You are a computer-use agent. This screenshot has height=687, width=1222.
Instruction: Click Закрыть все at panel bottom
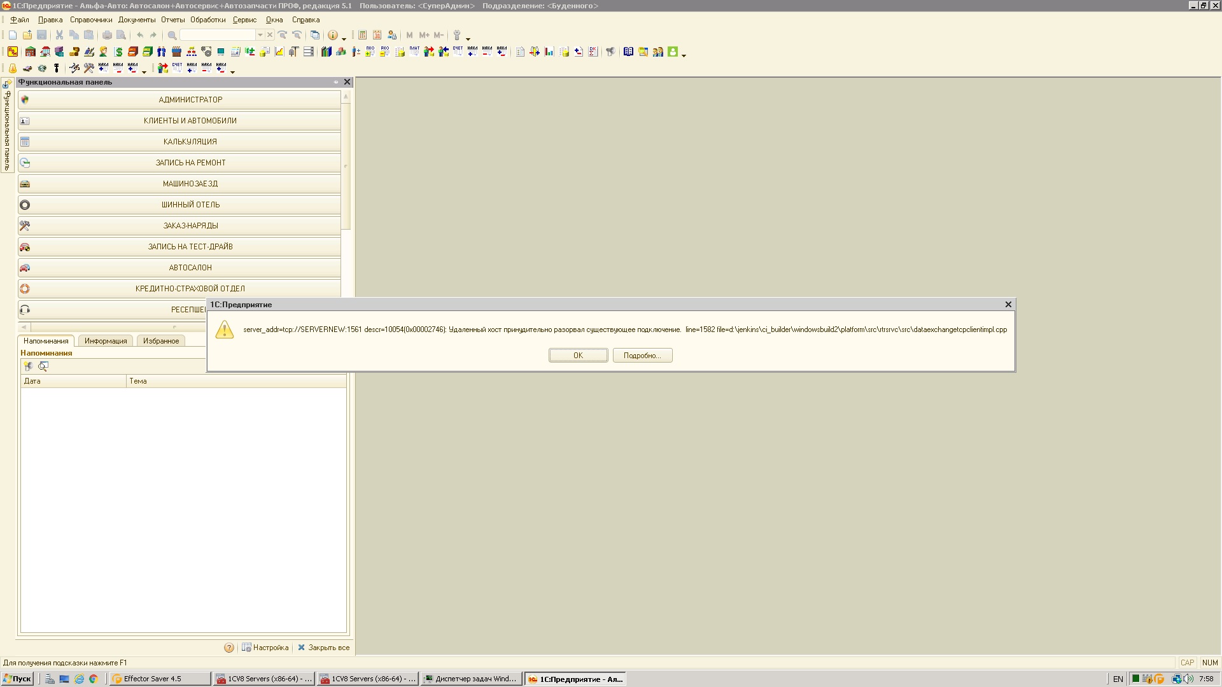(x=324, y=648)
